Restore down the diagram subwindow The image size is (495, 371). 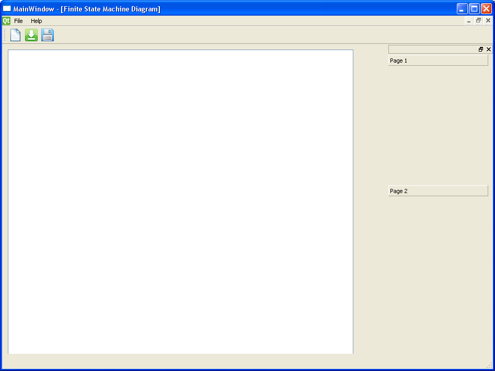click(x=478, y=21)
